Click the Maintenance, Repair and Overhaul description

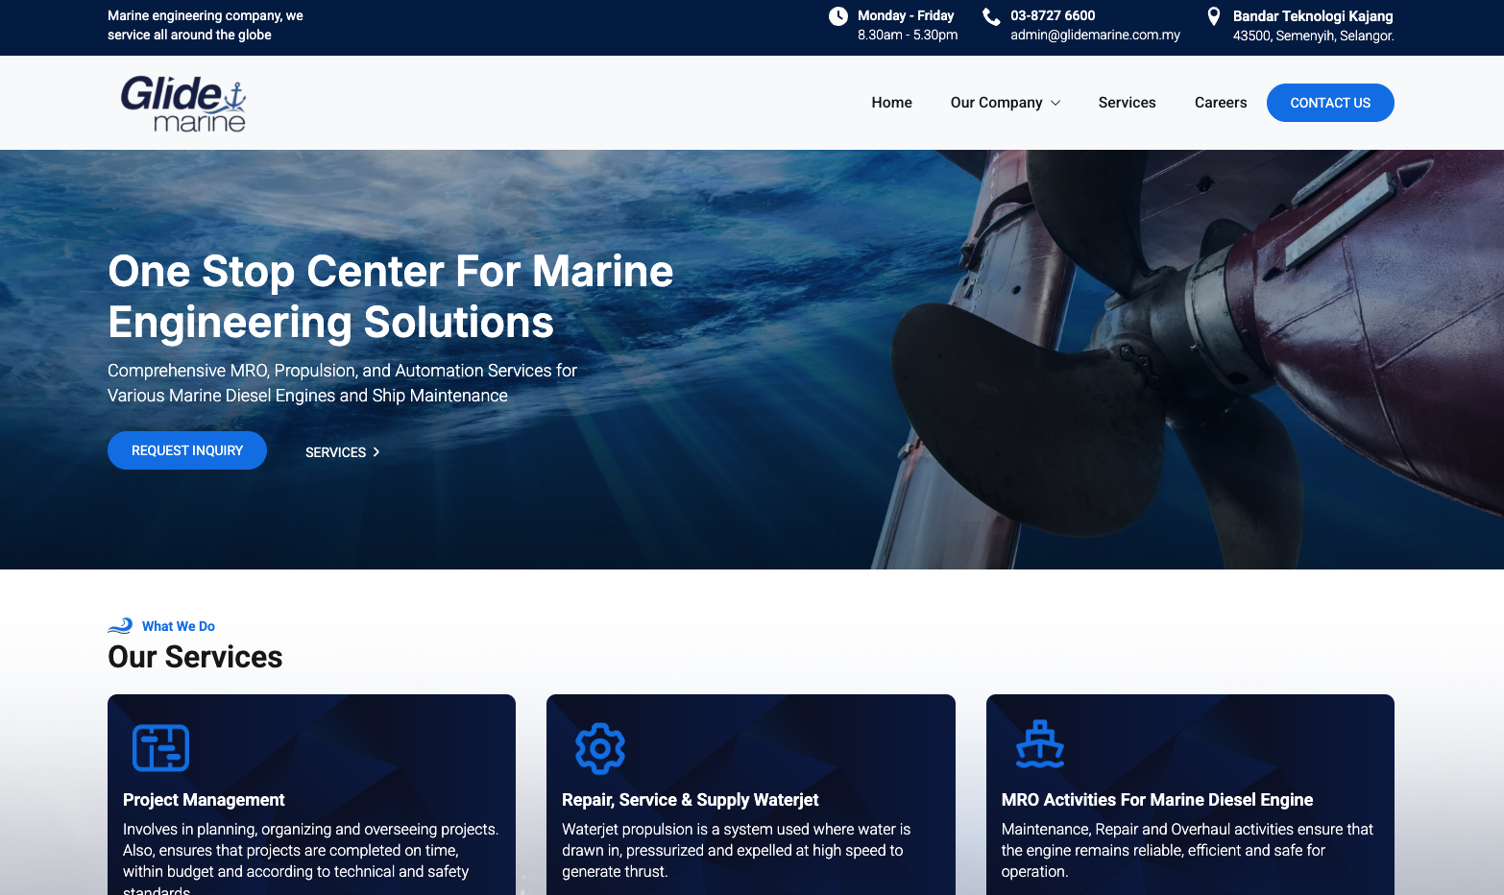[1187, 850]
